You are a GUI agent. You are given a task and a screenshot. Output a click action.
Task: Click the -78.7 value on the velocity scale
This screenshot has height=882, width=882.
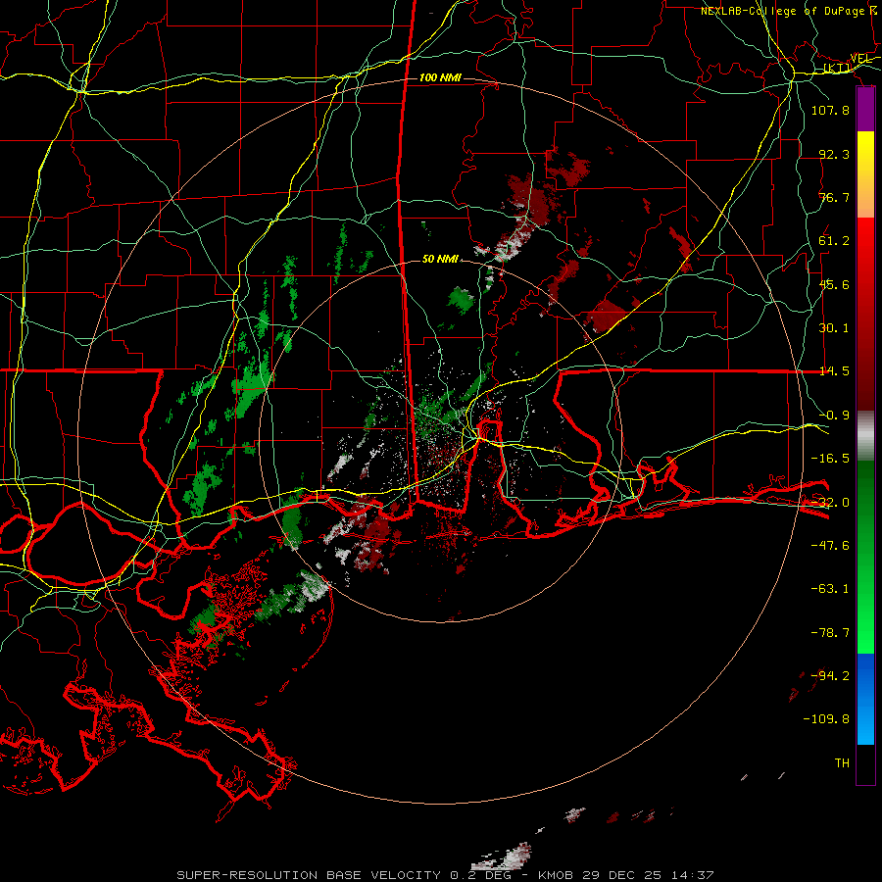[830, 633]
